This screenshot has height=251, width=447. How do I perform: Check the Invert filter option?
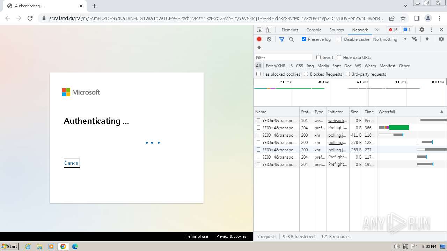pos(318,57)
